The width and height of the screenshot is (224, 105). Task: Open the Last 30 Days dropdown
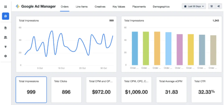point(194,6)
